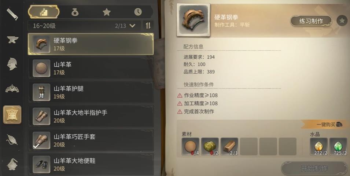Expand the 16~20级 level range dropdown
Viewport: 350px width, 176px height.
point(84,26)
